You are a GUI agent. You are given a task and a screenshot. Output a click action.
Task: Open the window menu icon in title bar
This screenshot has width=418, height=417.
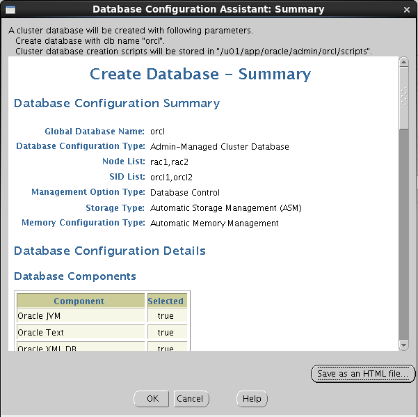pos(10,10)
